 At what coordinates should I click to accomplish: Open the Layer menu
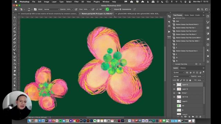pyautogui.click(x=54, y=2)
